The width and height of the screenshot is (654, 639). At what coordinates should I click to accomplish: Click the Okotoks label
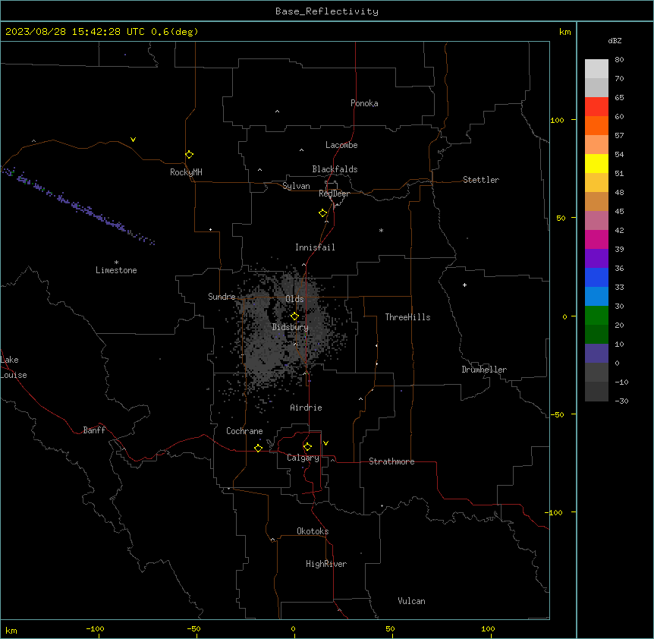313,531
